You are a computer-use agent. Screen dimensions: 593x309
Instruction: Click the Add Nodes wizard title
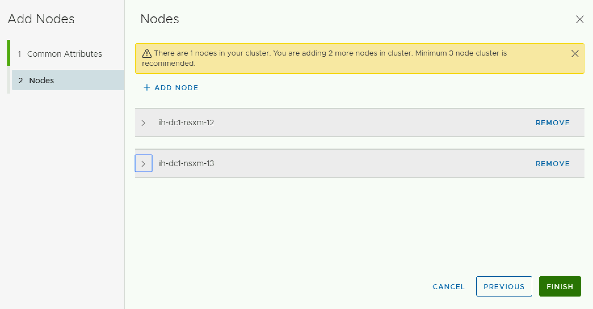pos(41,19)
